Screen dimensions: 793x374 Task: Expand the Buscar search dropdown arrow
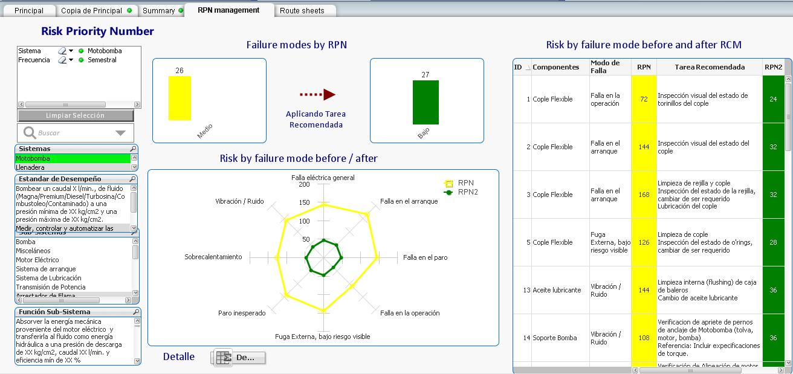coord(120,133)
